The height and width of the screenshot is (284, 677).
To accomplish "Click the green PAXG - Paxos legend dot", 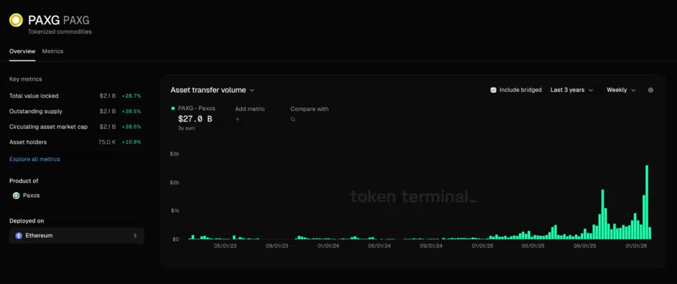I will tap(173, 108).
